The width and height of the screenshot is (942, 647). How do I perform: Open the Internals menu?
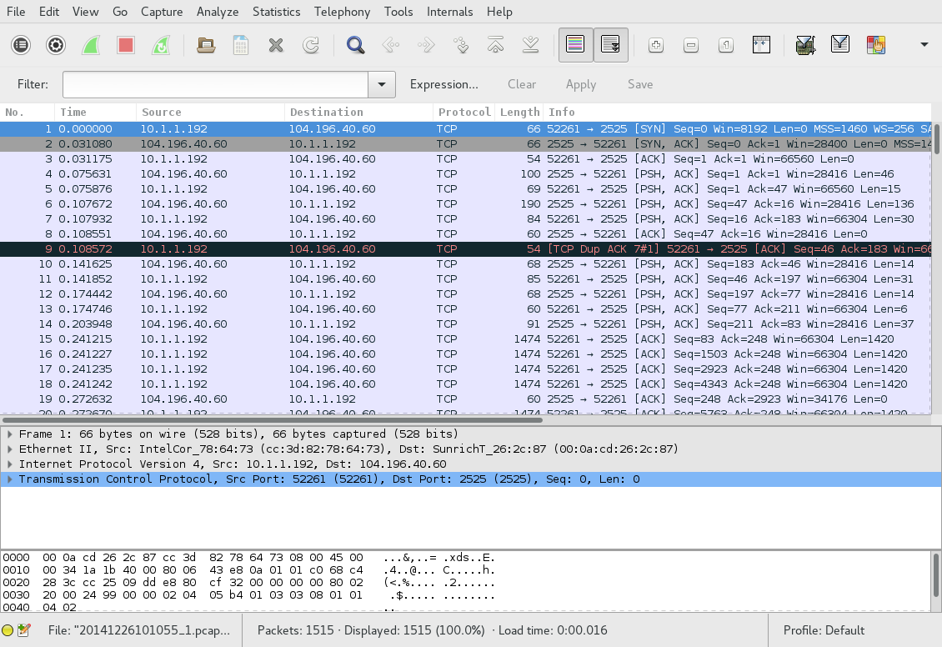pos(449,12)
